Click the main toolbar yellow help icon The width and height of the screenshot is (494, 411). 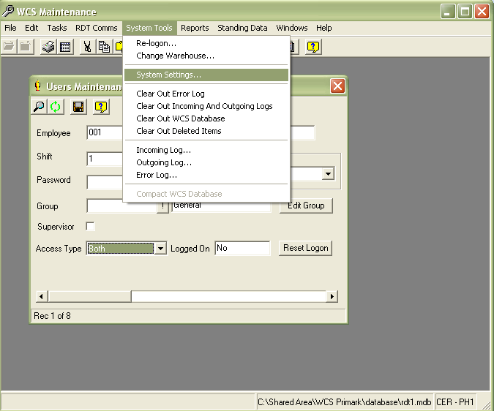pyautogui.click(x=313, y=47)
